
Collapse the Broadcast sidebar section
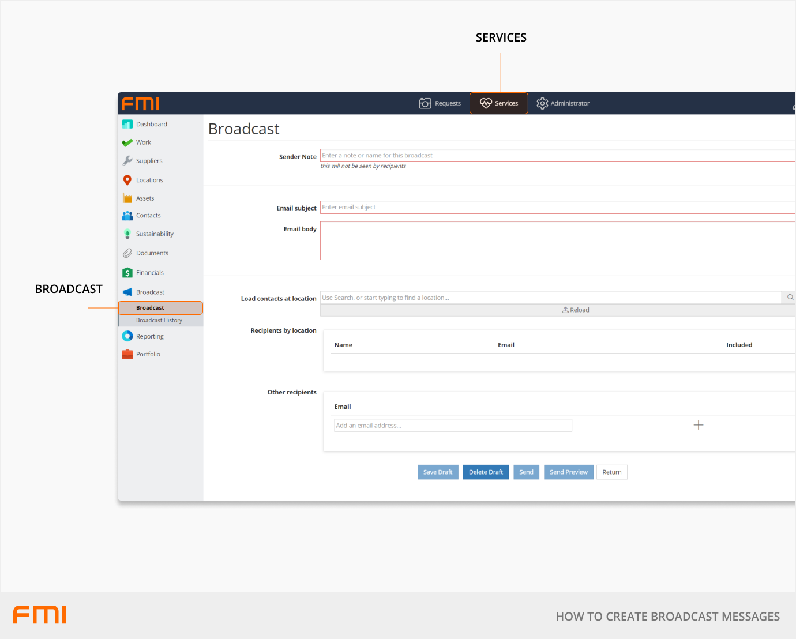[150, 292]
